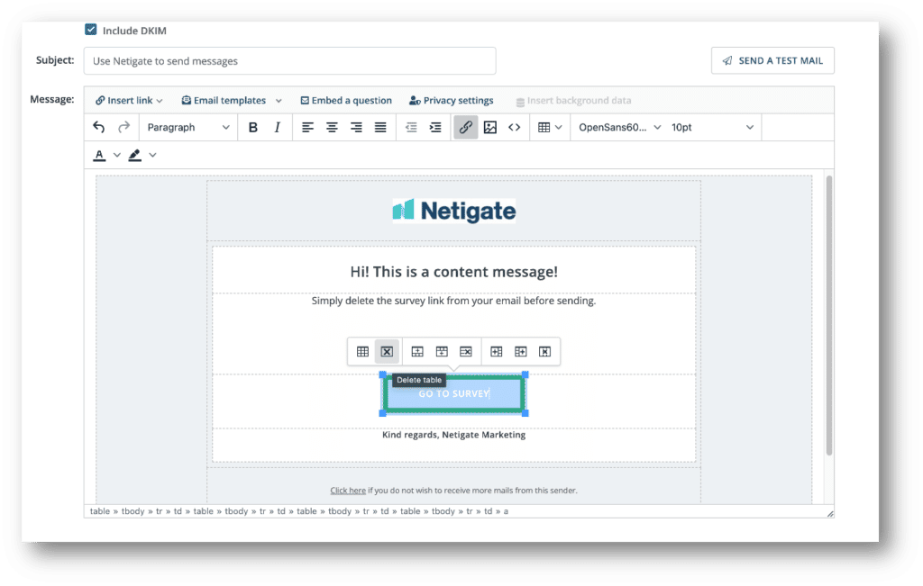This screenshot has height=586, width=923.
Task: Click the undo arrow icon
Action: tap(99, 128)
